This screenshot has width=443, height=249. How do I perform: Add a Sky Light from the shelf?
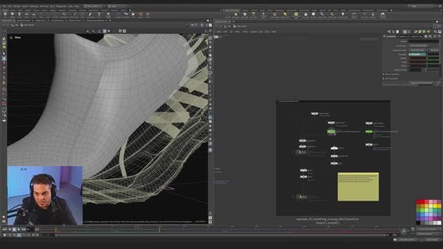(x=306, y=15)
